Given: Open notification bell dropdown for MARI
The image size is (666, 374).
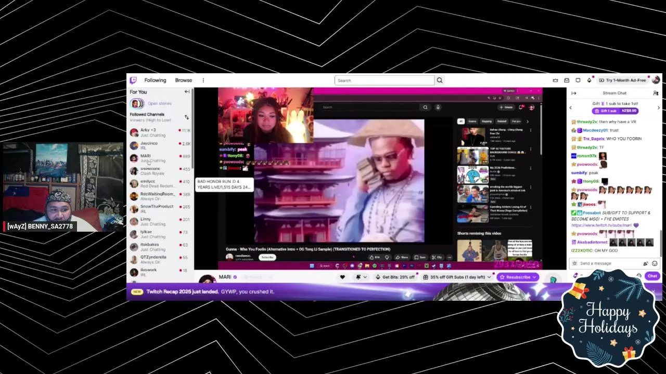Looking at the screenshot, I should 361,277.
